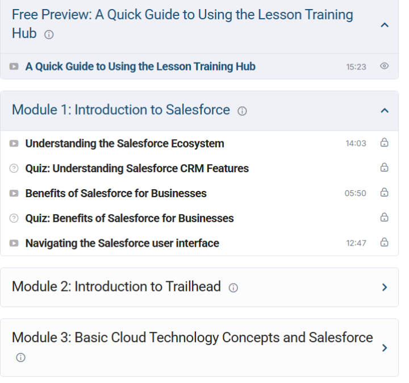The height and width of the screenshot is (383, 409).
Task: Click the 15:23 duration label
Action: pyautogui.click(x=356, y=67)
